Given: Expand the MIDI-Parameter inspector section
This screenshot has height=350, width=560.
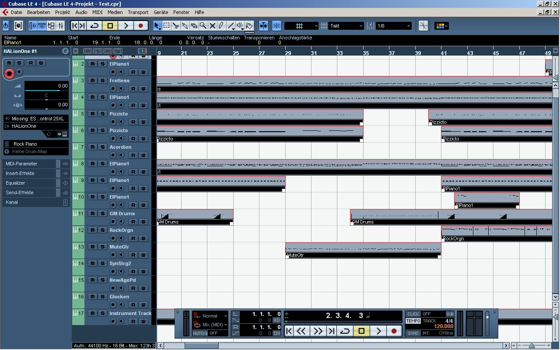Looking at the screenshot, I should coord(36,164).
